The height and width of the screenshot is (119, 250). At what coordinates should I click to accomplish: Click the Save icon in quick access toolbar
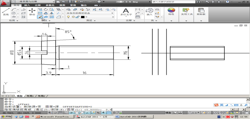click(x=70, y=2)
